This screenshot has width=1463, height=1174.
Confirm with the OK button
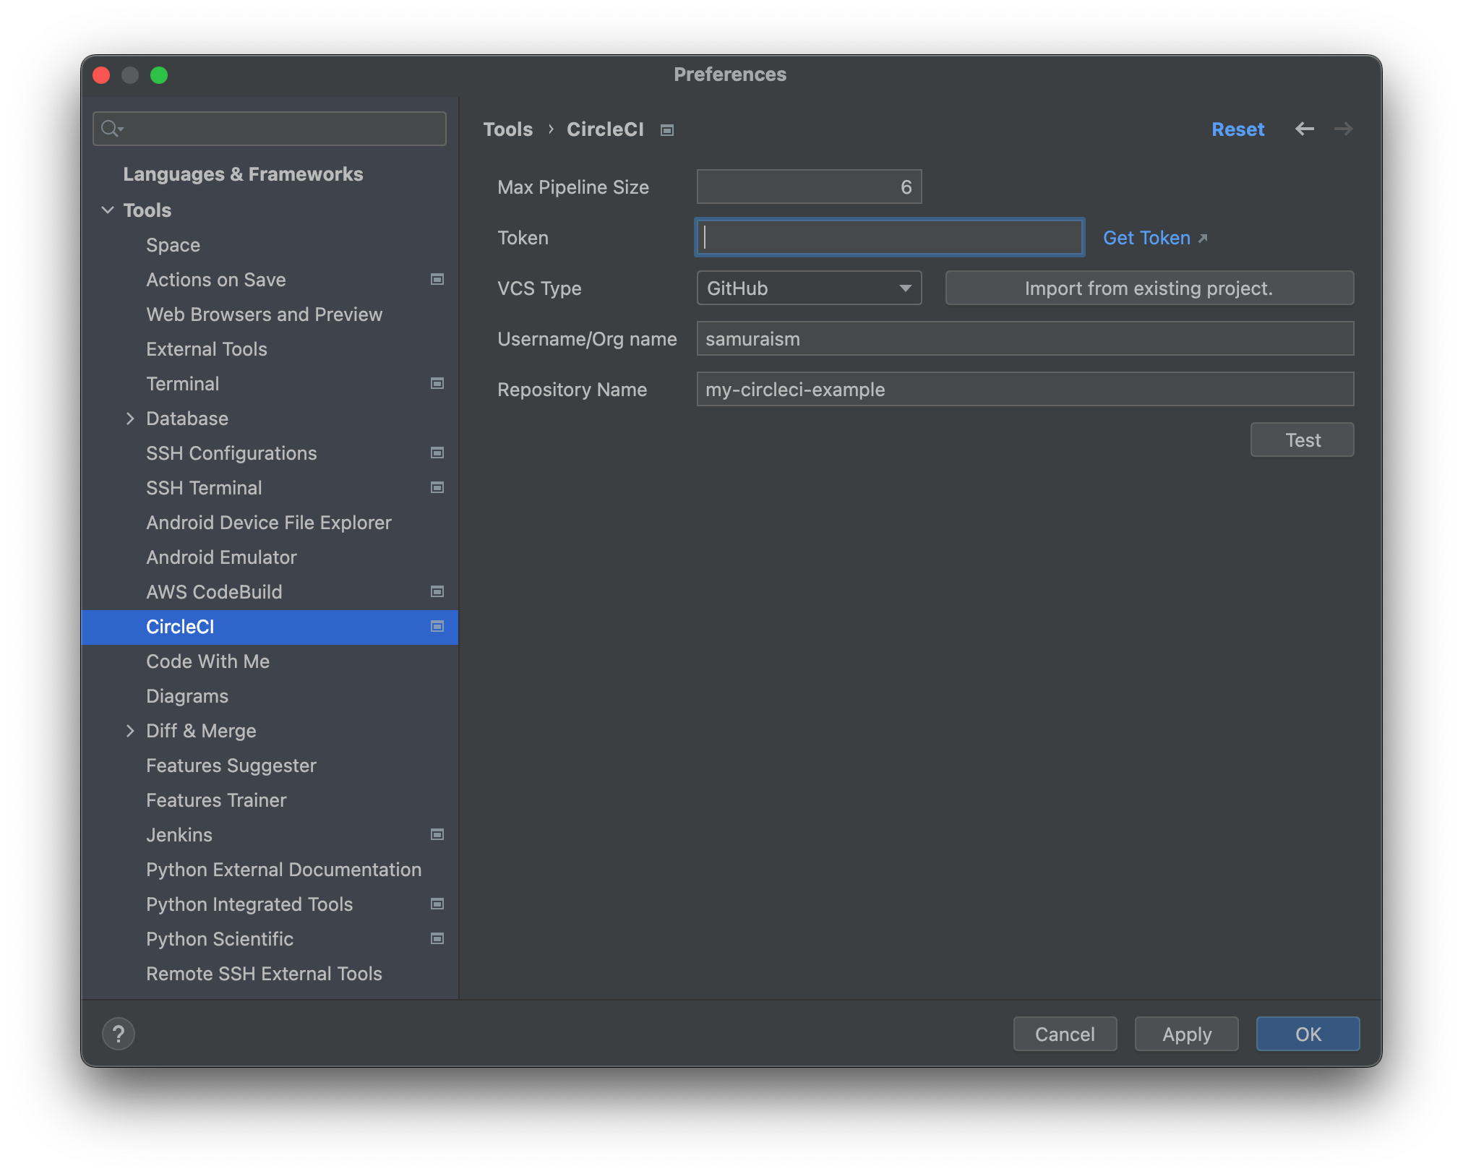[1308, 1034]
